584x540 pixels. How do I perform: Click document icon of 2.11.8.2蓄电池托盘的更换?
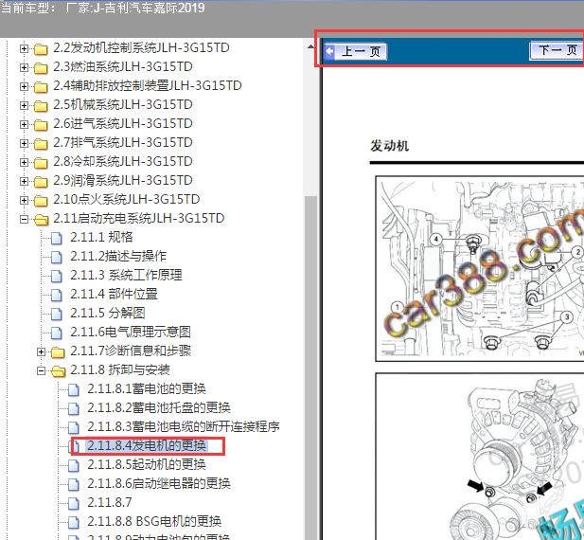pyautogui.click(x=74, y=409)
